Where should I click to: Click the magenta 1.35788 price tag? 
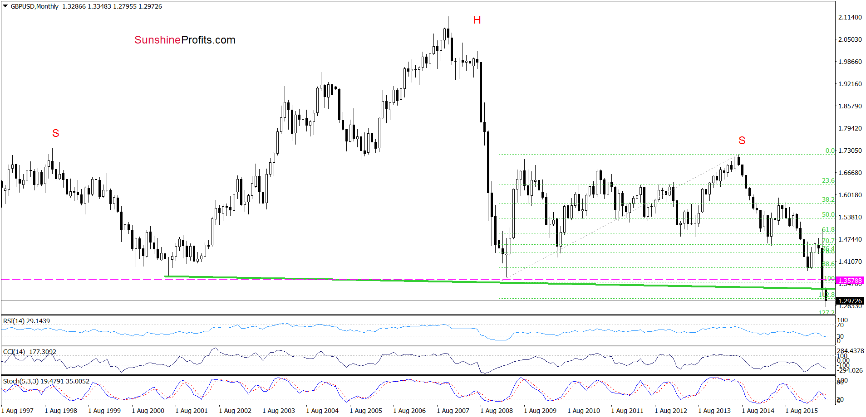(850, 281)
